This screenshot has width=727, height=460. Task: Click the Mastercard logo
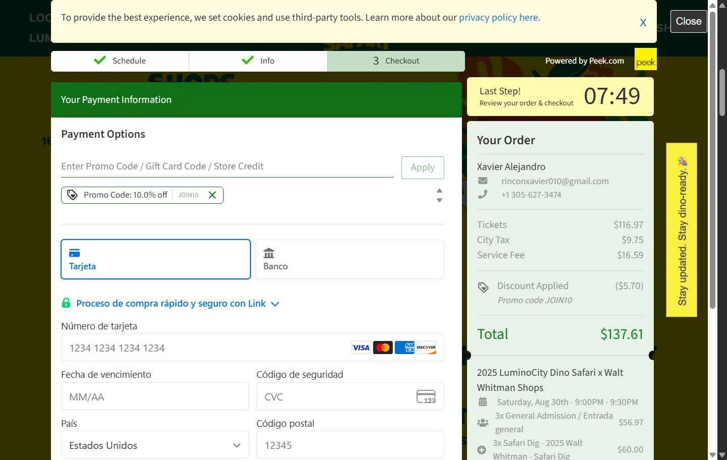(x=383, y=348)
